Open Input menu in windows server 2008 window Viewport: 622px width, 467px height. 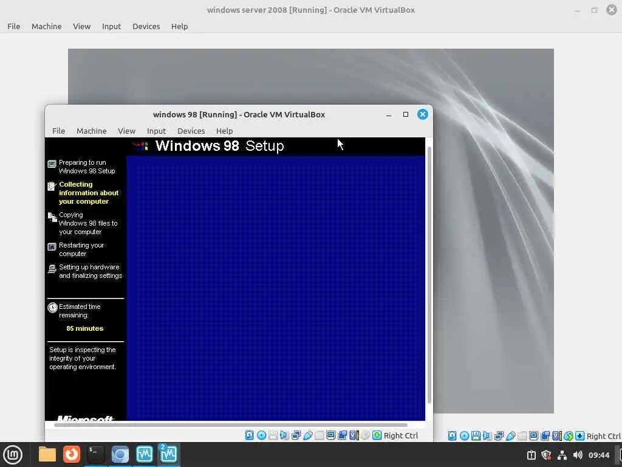[x=112, y=26]
